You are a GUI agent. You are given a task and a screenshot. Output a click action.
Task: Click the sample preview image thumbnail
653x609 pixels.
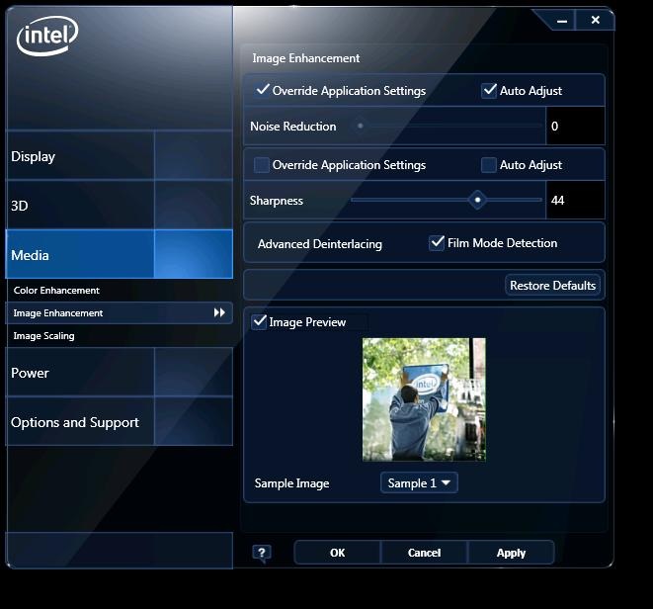pyautogui.click(x=424, y=399)
